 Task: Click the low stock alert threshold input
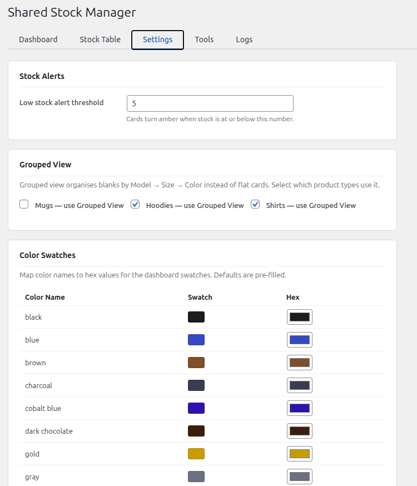pyautogui.click(x=210, y=103)
